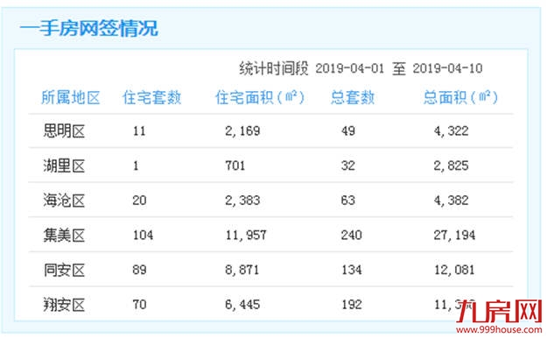Click the 海沧区 row label
This screenshot has height=338, width=547.
coord(64,201)
